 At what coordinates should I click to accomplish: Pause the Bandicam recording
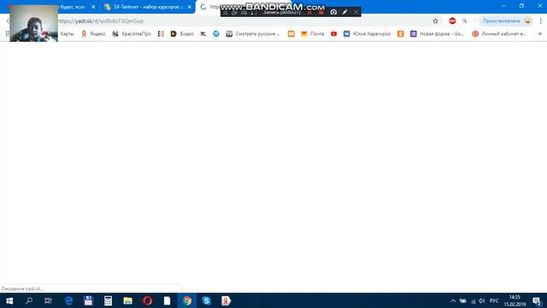(309, 12)
